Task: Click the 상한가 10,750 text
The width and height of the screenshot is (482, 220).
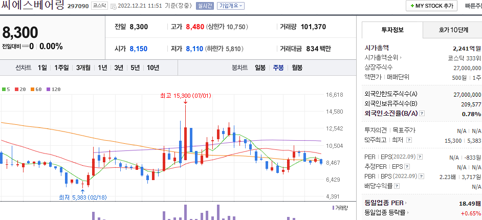Action: pos(227,27)
